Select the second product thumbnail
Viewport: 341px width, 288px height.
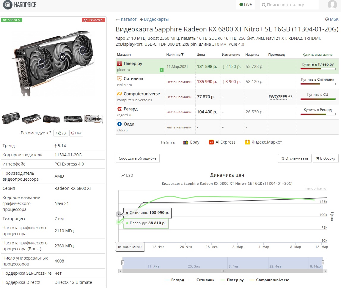pyautogui.click(x=32, y=119)
